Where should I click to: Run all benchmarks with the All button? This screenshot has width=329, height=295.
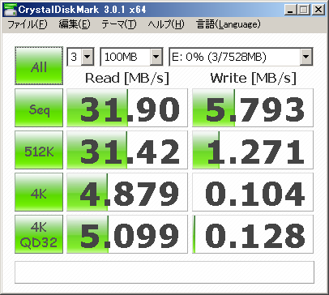(x=39, y=66)
